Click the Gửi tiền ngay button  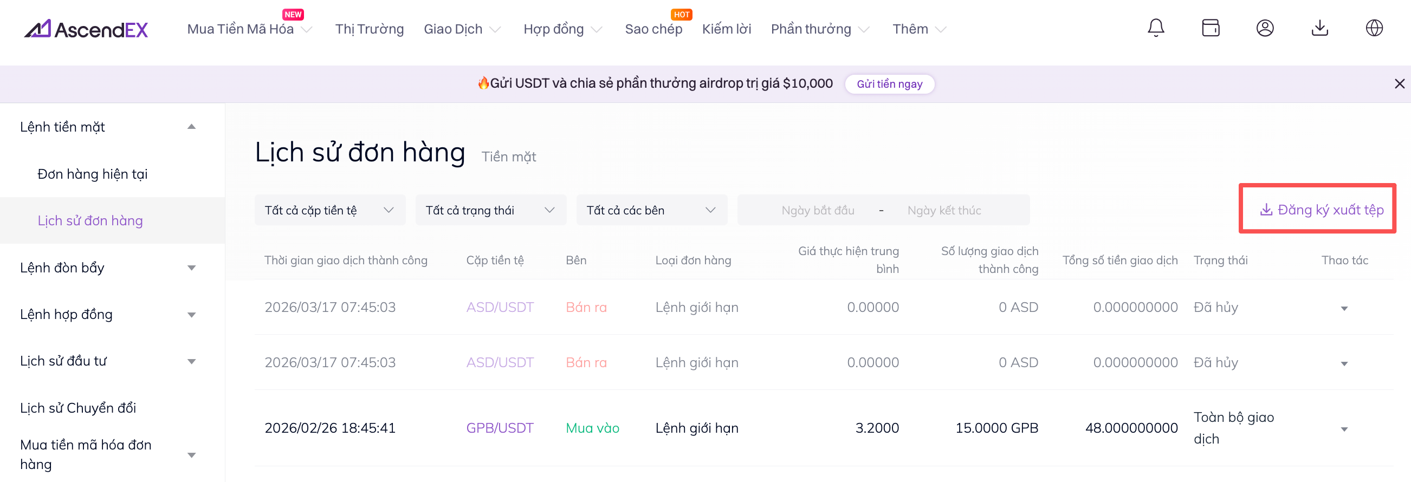(889, 84)
